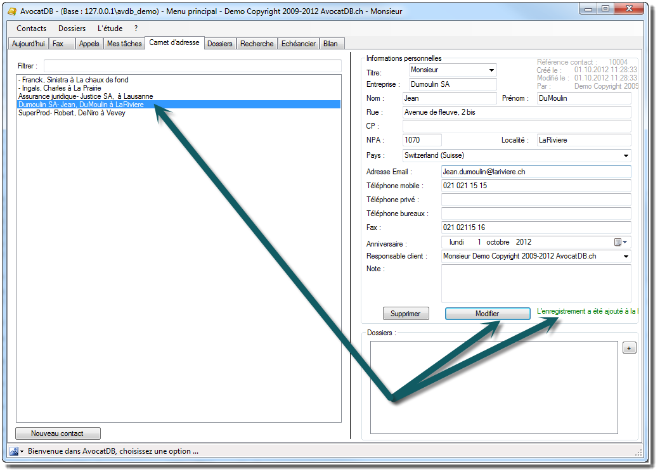The image size is (660, 474).
Task: Select Assurance juridique- Justice SA contact
Action: pyautogui.click(x=86, y=96)
